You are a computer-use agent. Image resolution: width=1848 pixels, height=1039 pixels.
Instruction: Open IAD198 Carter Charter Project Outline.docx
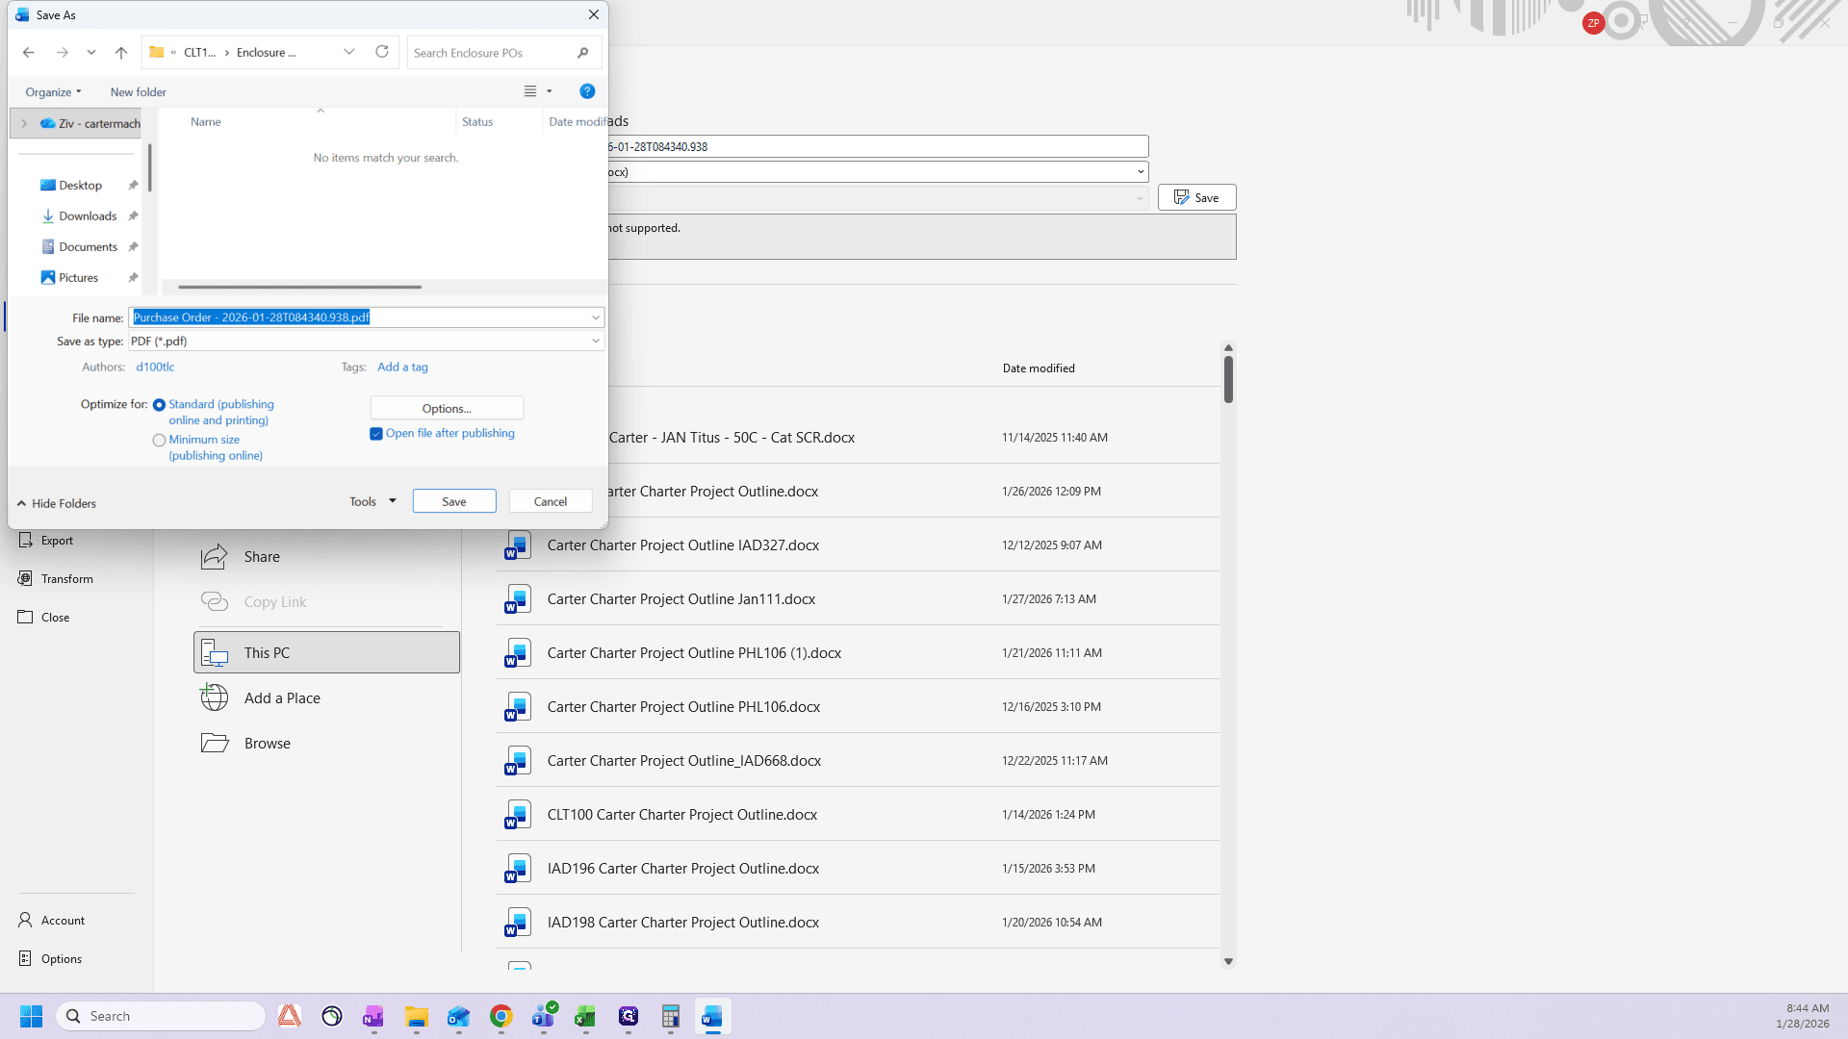coord(858,922)
